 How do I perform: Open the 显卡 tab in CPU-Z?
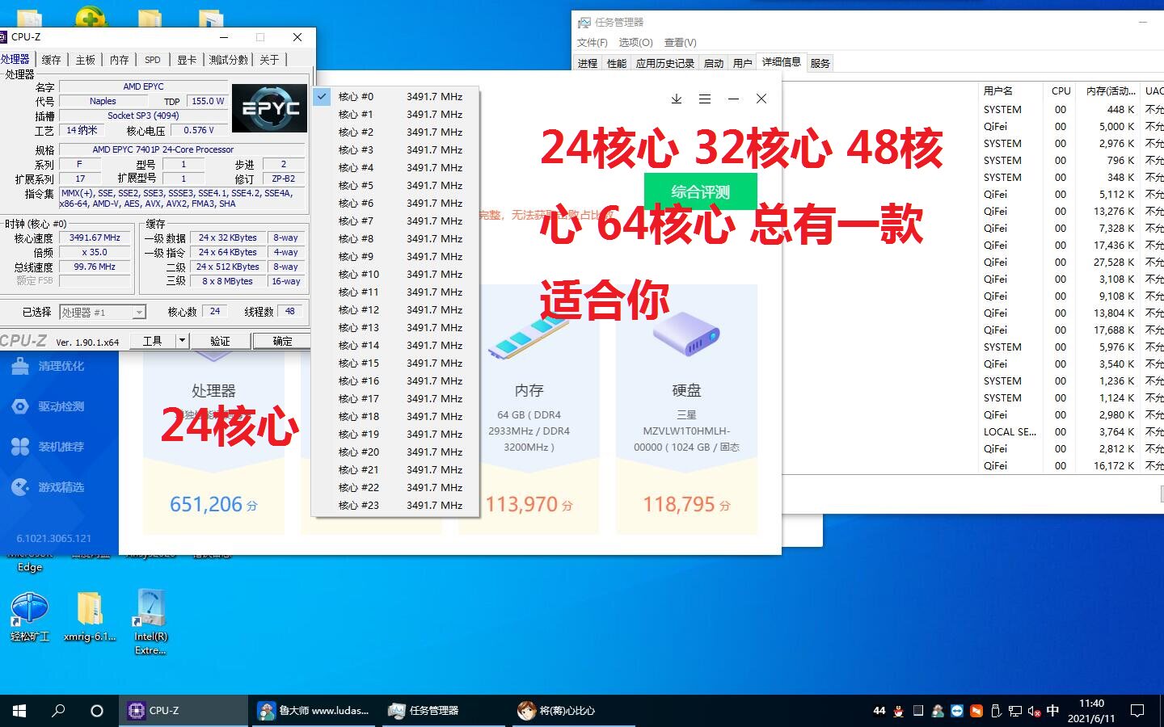187,60
